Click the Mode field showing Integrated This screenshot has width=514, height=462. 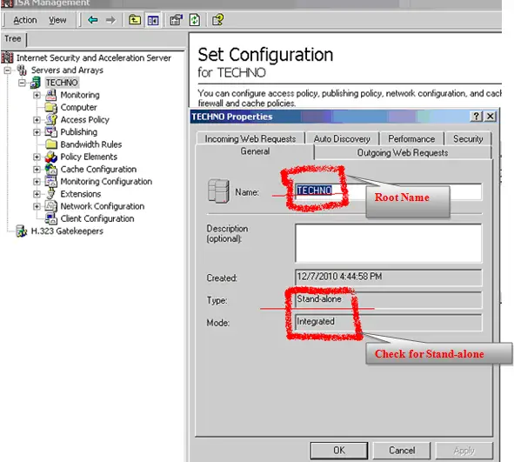coord(389,322)
